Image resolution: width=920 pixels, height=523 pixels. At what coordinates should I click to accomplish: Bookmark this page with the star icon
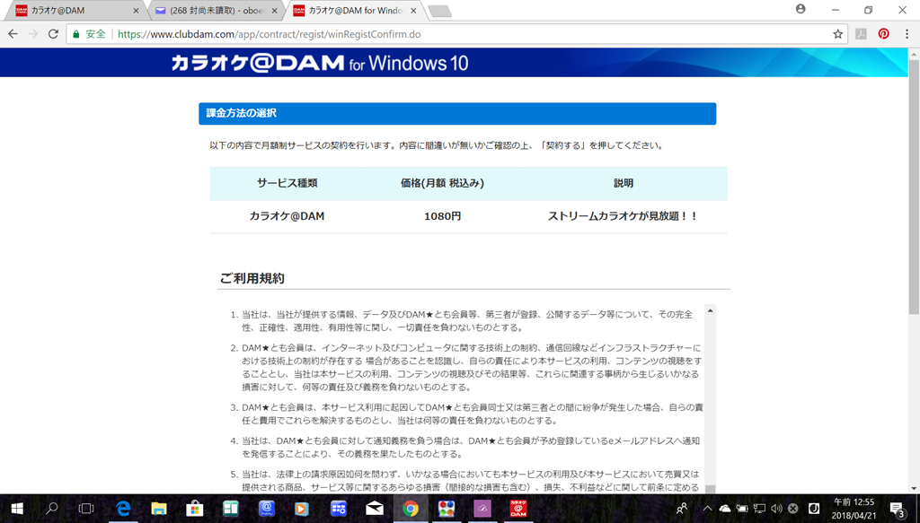tap(838, 34)
